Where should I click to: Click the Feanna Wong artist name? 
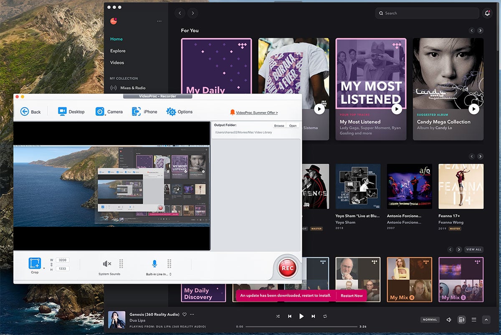click(x=451, y=222)
